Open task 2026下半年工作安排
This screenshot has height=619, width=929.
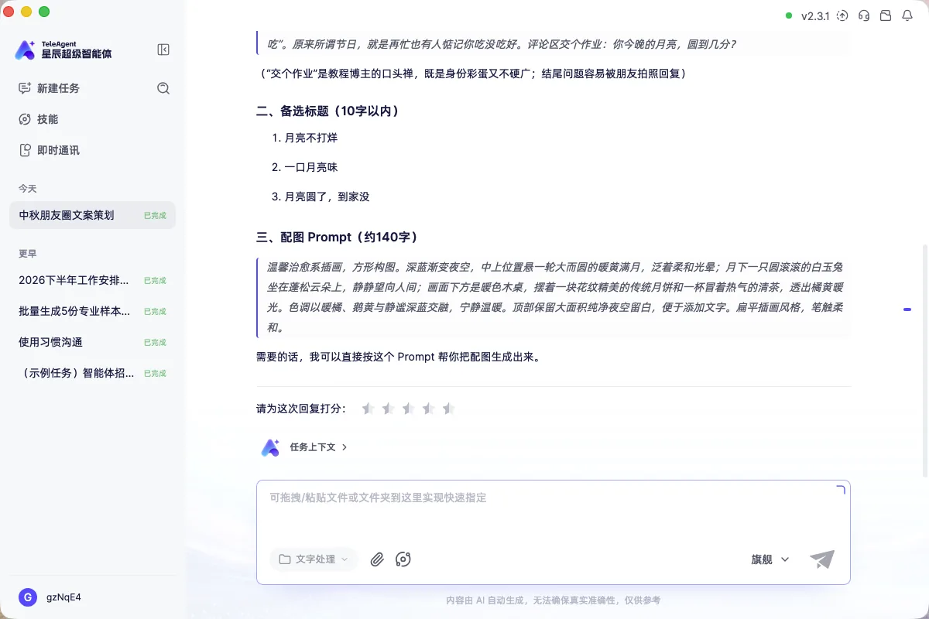(x=92, y=280)
